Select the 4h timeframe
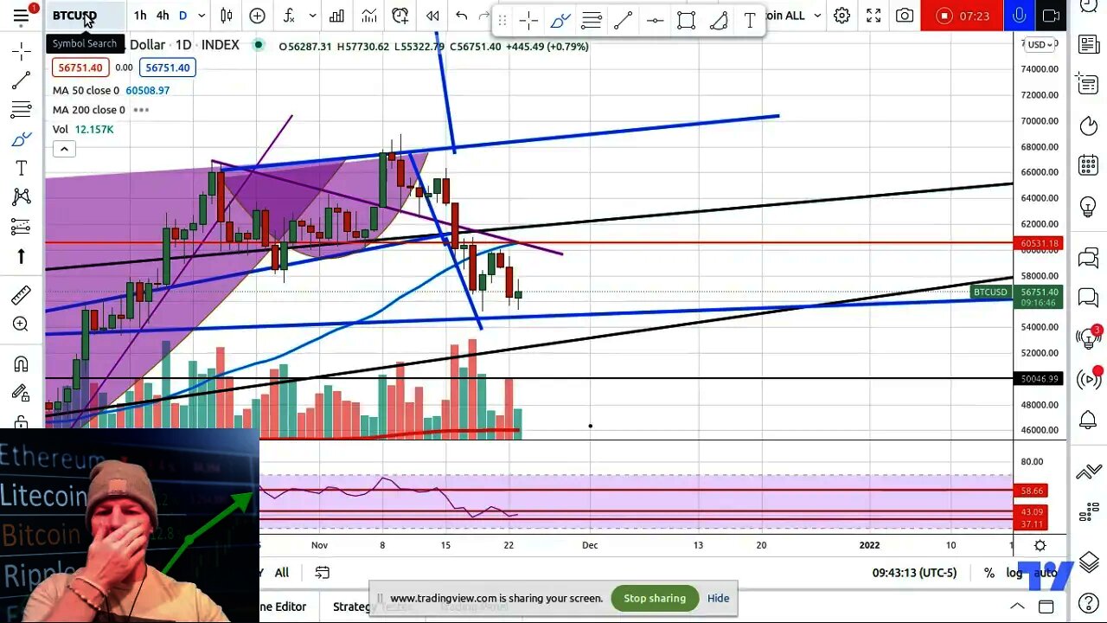 point(163,16)
